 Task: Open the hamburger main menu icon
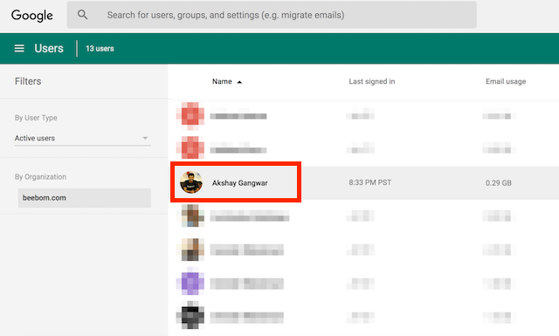coord(19,49)
